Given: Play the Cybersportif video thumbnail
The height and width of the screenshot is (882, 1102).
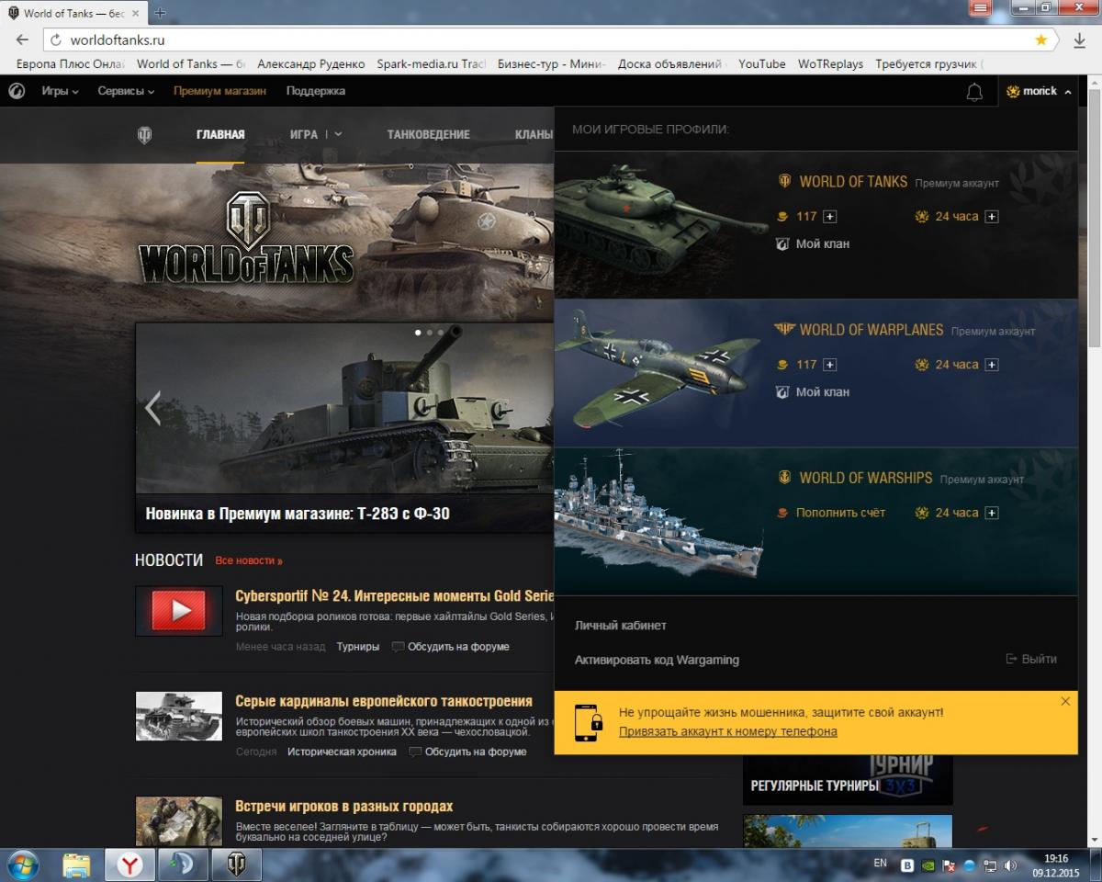Looking at the screenshot, I should point(178,610).
